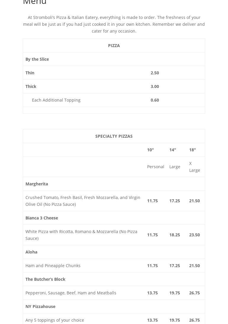Click the "SPECIALTY PIZZAS" table heading

click(x=114, y=136)
